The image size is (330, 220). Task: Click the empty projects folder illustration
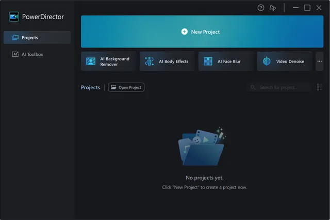pyautogui.click(x=201, y=146)
